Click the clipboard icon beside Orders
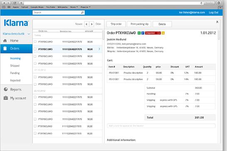Screen dimensions: 227x151 tap(5, 48)
